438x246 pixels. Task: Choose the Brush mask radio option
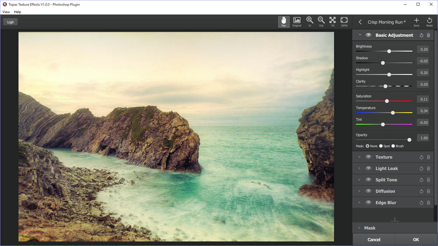click(393, 146)
